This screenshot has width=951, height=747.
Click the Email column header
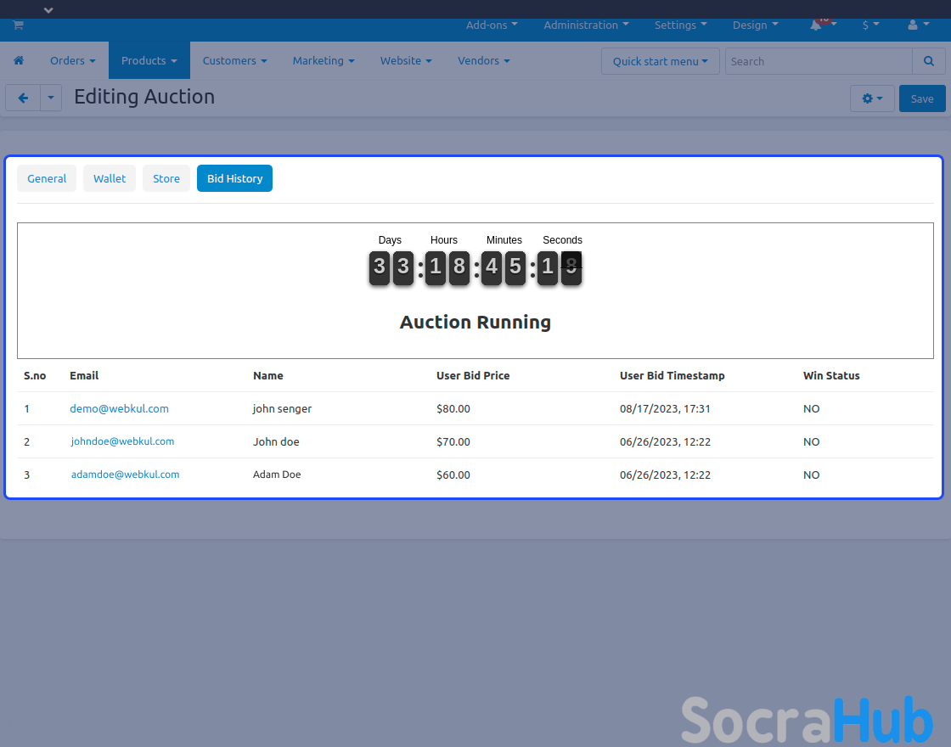pyautogui.click(x=84, y=375)
